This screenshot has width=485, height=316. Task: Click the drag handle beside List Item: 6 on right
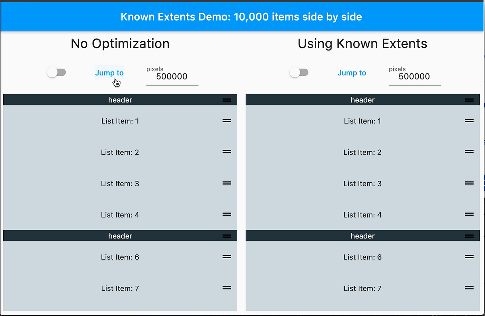click(x=470, y=257)
